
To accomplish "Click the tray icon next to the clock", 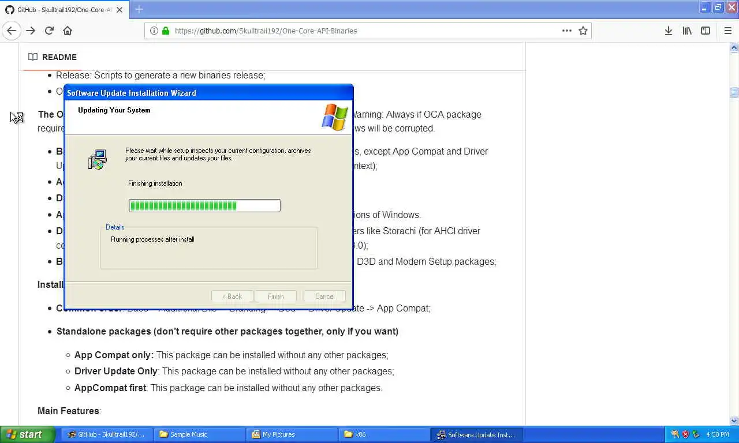I will click(696, 434).
